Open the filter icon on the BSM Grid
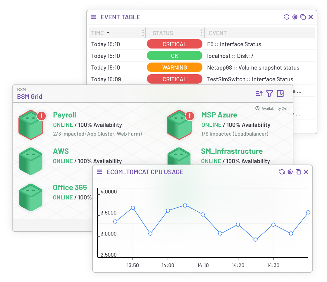Viewport: 327px width, 282px height. click(x=269, y=94)
